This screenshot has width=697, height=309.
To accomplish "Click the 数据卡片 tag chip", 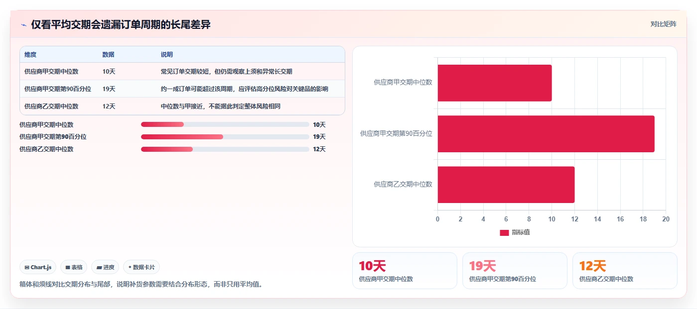I will point(141,267).
